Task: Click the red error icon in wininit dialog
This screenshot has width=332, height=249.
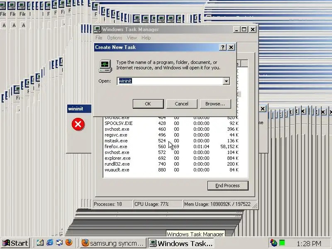Action: pyautogui.click(x=78, y=124)
